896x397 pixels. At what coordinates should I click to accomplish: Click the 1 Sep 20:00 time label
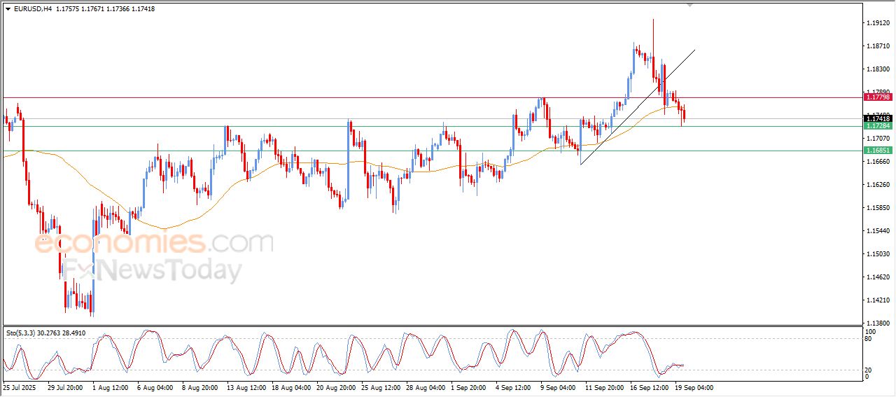[468, 386]
